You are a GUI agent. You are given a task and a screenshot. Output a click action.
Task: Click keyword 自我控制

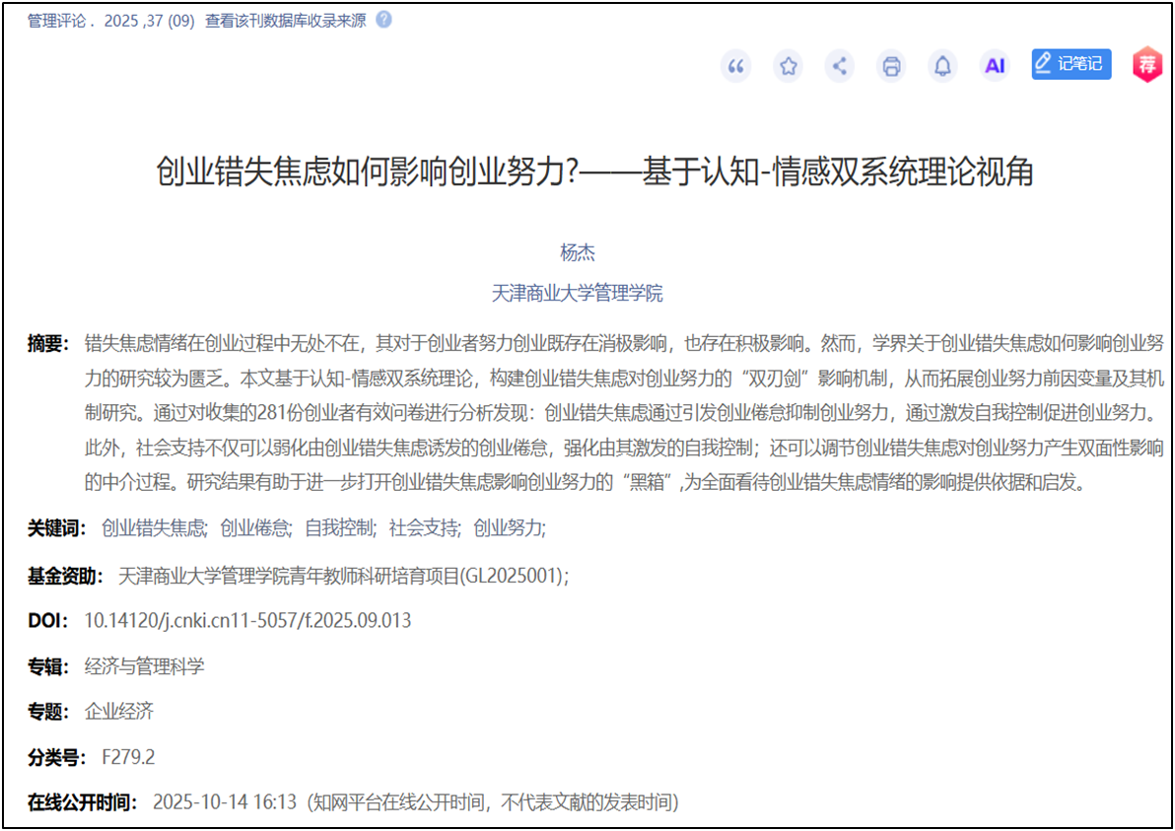coord(339,527)
